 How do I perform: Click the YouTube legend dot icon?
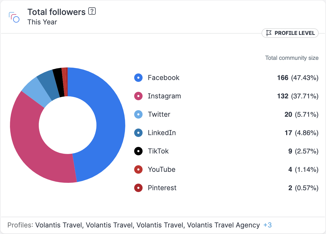[138, 169]
